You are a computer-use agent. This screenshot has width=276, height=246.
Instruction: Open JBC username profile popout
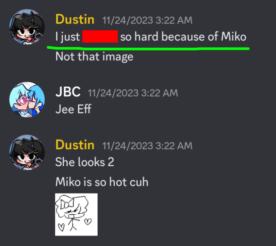pos(68,92)
